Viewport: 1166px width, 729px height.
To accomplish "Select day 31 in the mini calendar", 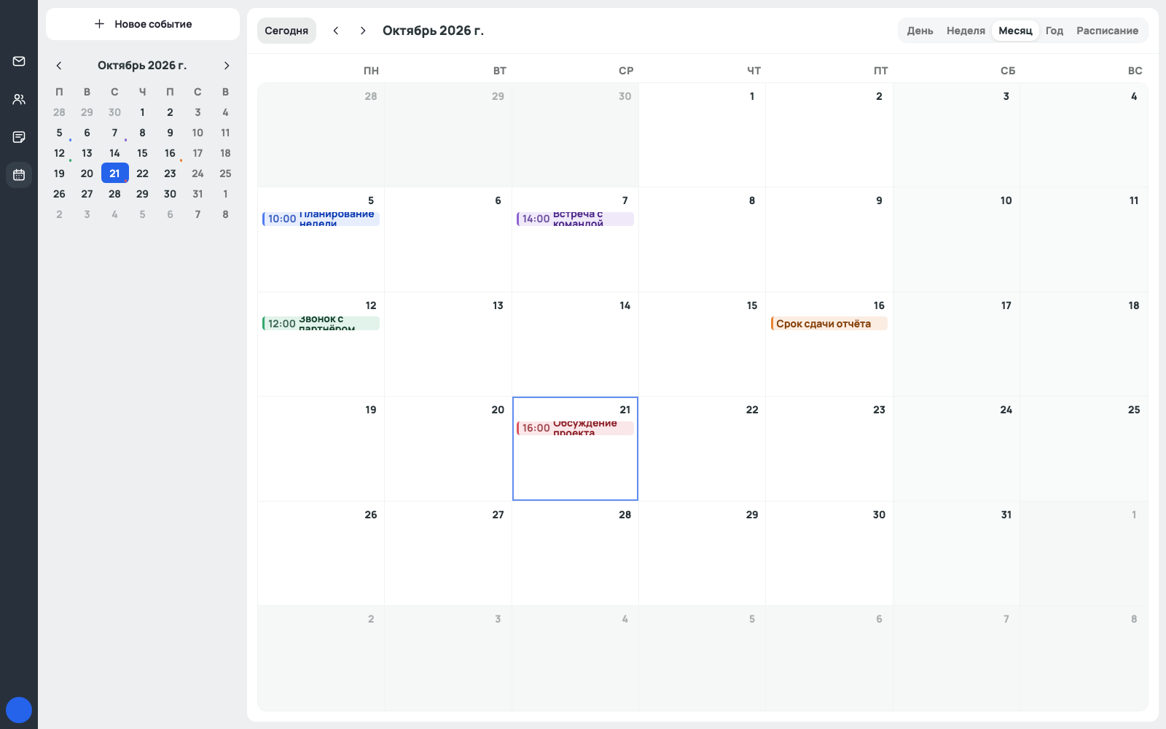I will pyautogui.click(x=197, y=194).
